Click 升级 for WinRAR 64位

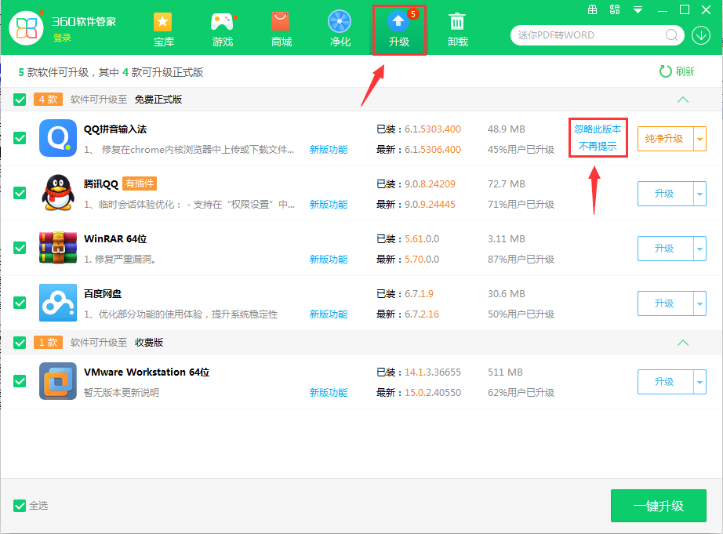tap(665, 249)
